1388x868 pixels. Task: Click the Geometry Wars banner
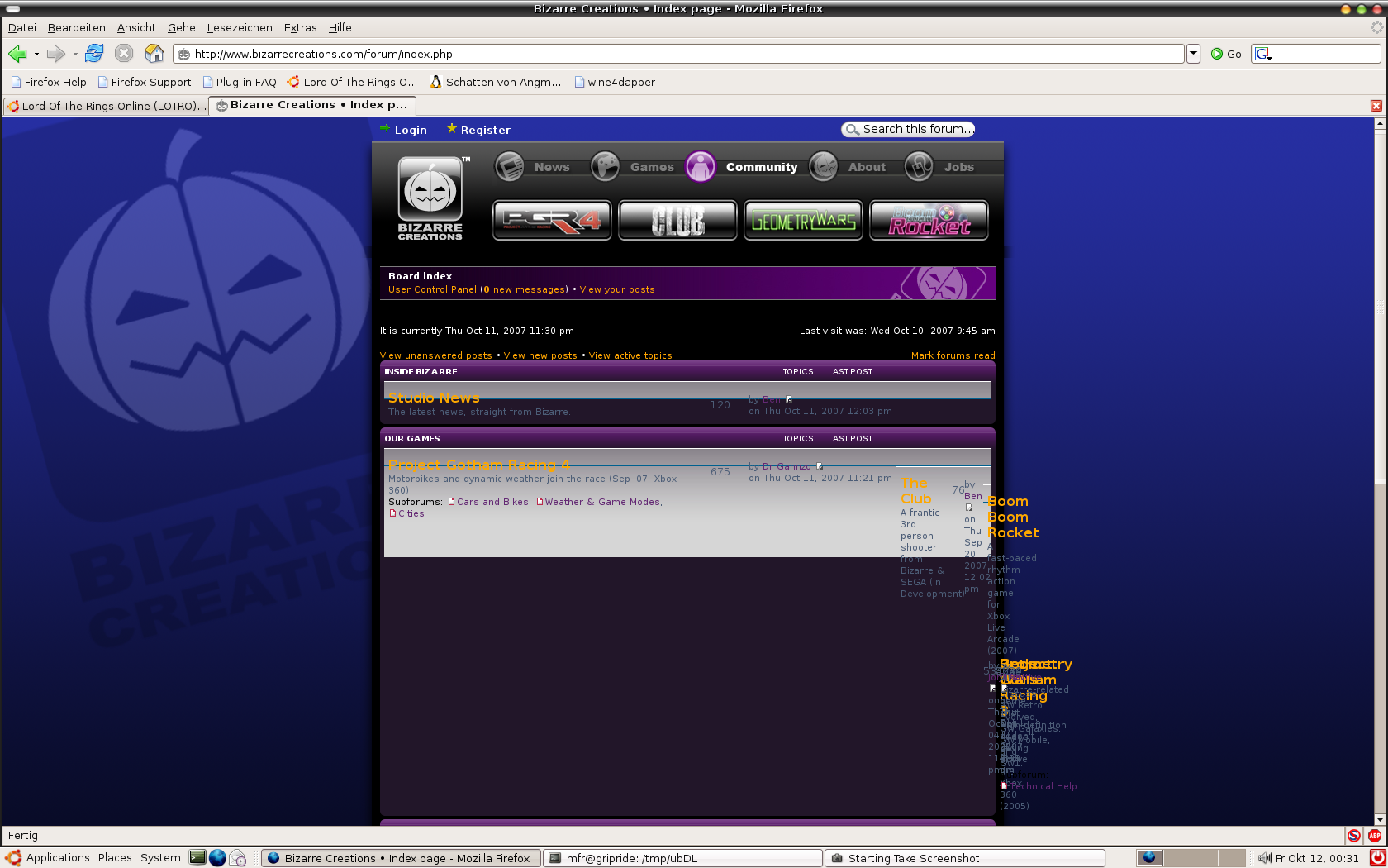click(803, 221)
